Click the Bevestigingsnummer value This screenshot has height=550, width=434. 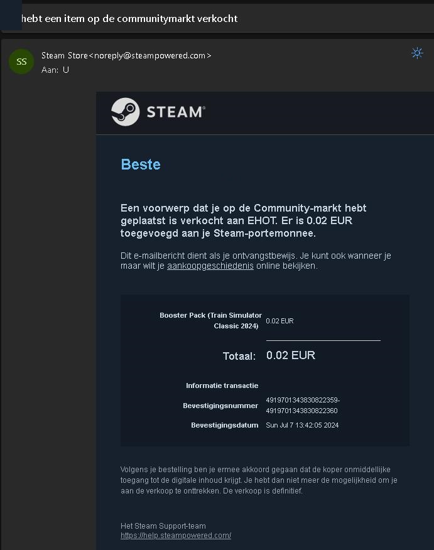pyautogui.click(x=303, y=405)
